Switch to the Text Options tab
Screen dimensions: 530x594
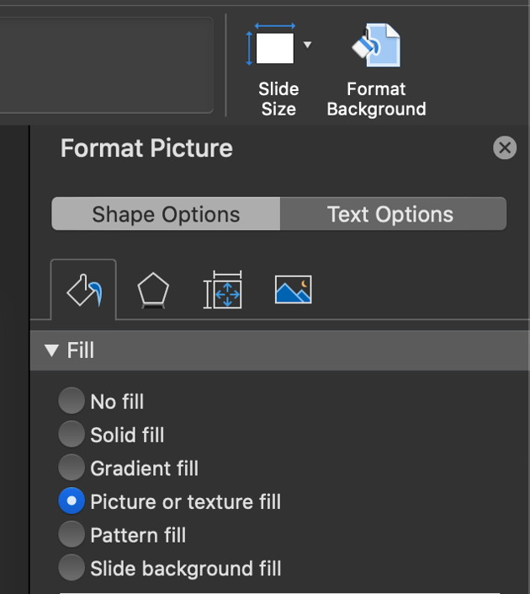tap(390, 214)
